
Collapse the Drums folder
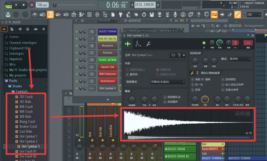click(x=17, y=86)
